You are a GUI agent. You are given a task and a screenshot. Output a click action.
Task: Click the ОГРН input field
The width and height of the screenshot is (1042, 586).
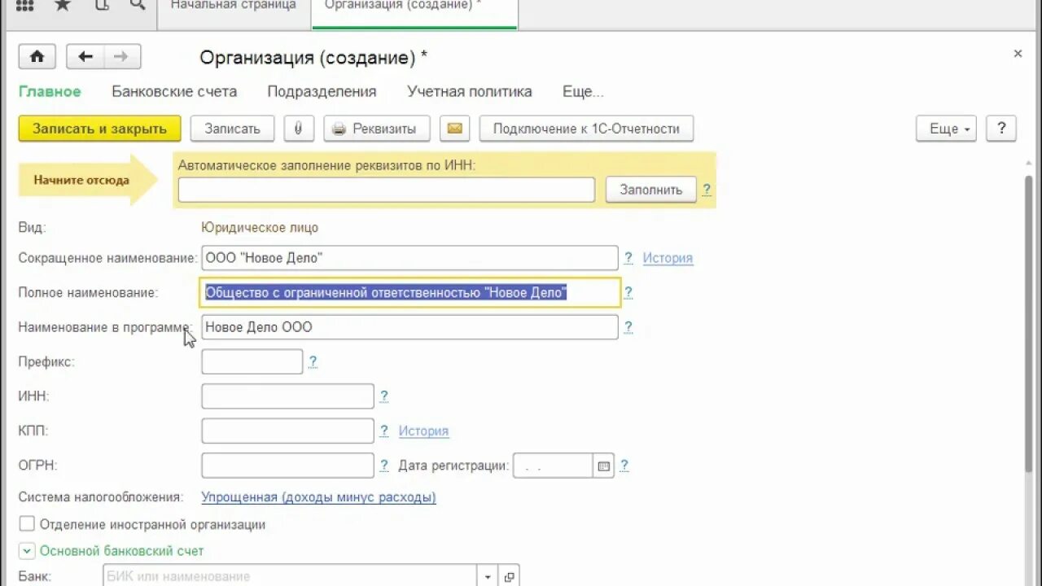(x=287, y=466)
